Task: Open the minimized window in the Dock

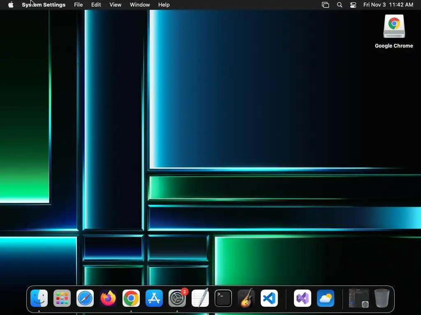Action: (359, 298)
